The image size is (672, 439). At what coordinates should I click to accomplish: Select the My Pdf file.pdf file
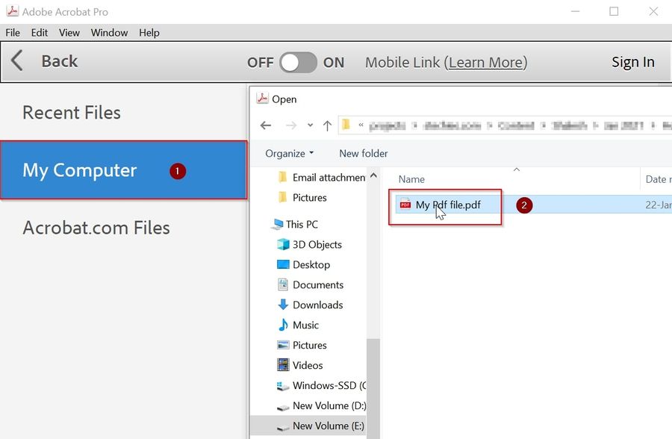(448, 205)
